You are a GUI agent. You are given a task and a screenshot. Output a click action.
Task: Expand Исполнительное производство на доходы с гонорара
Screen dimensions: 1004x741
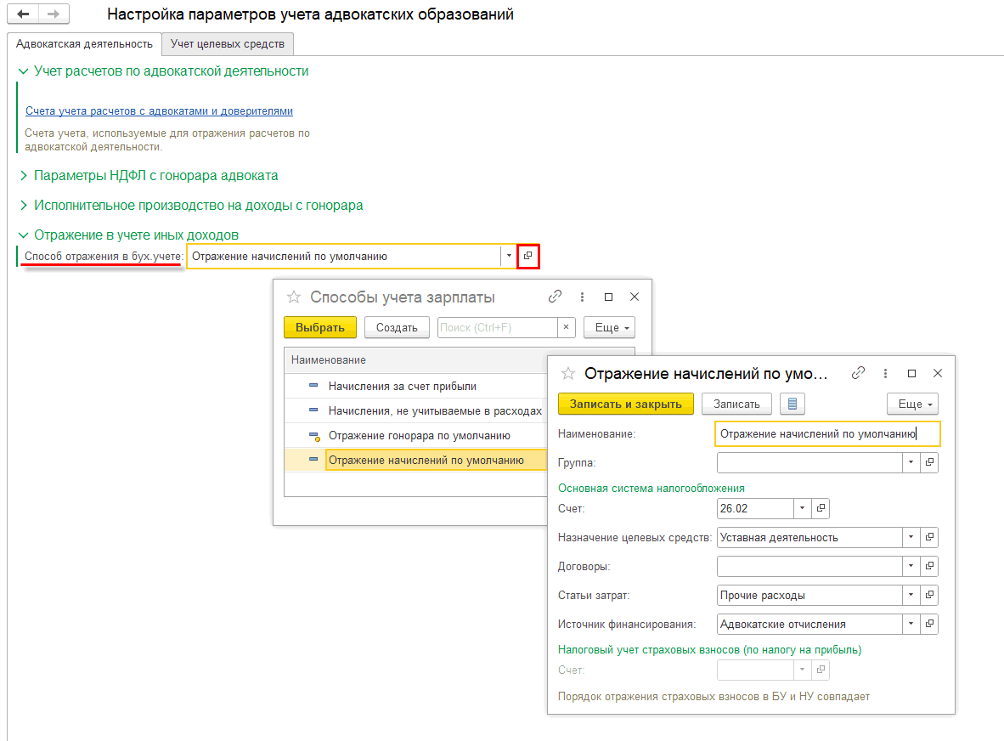pos(23,206)
